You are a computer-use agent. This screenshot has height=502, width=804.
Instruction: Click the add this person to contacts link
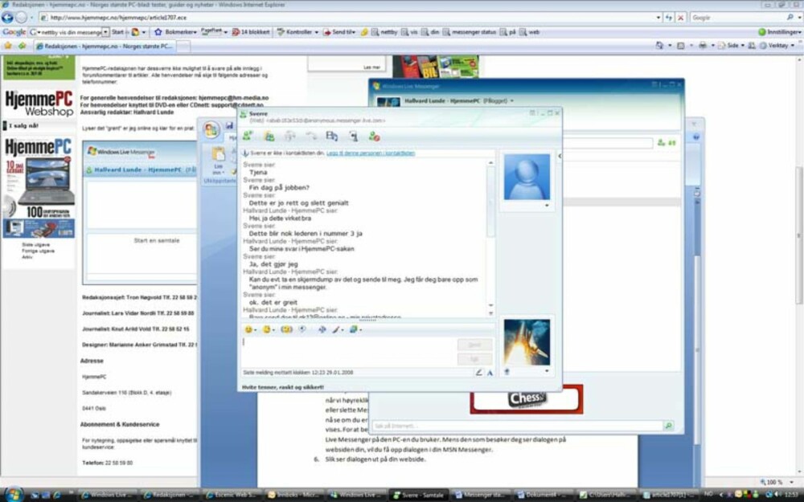coord(371,153)
